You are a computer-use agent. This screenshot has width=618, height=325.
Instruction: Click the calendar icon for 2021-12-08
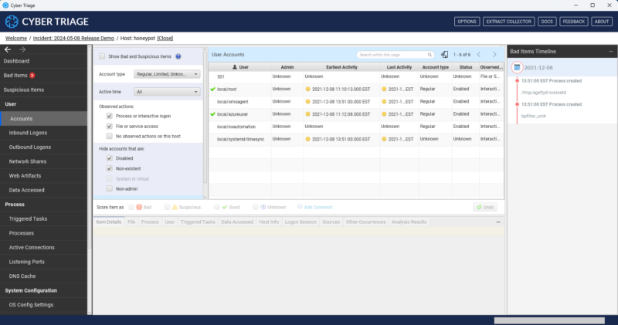(517, 67)
